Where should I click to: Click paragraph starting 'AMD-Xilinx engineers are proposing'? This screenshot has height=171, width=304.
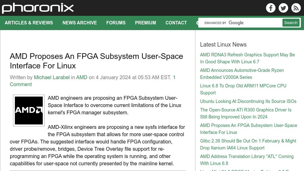click(97, 145)
